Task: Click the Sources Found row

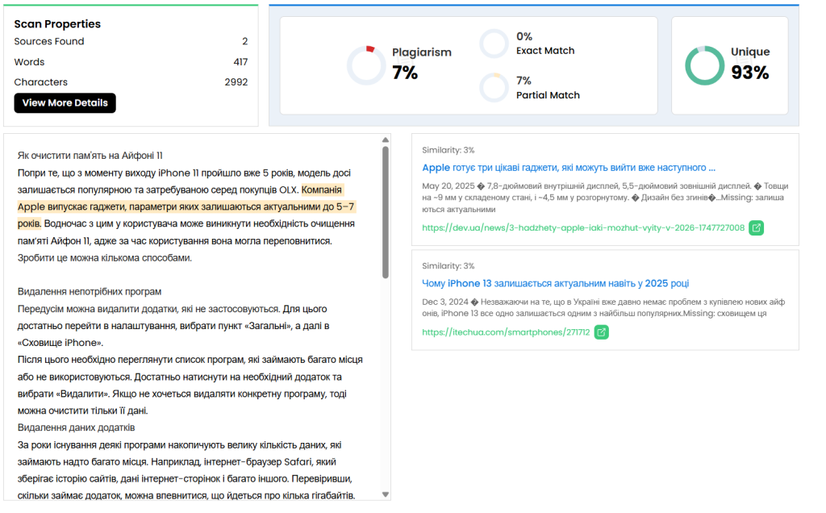Action: click(x=131, y=41)
